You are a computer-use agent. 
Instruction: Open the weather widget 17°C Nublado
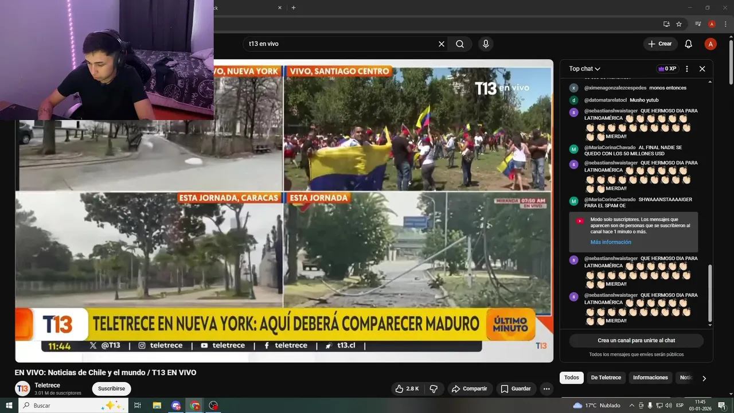tap(596, 406)
